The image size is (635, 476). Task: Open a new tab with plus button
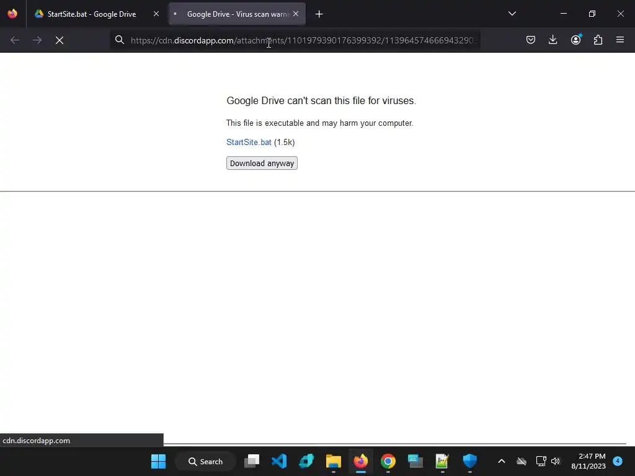click(319, 14)
